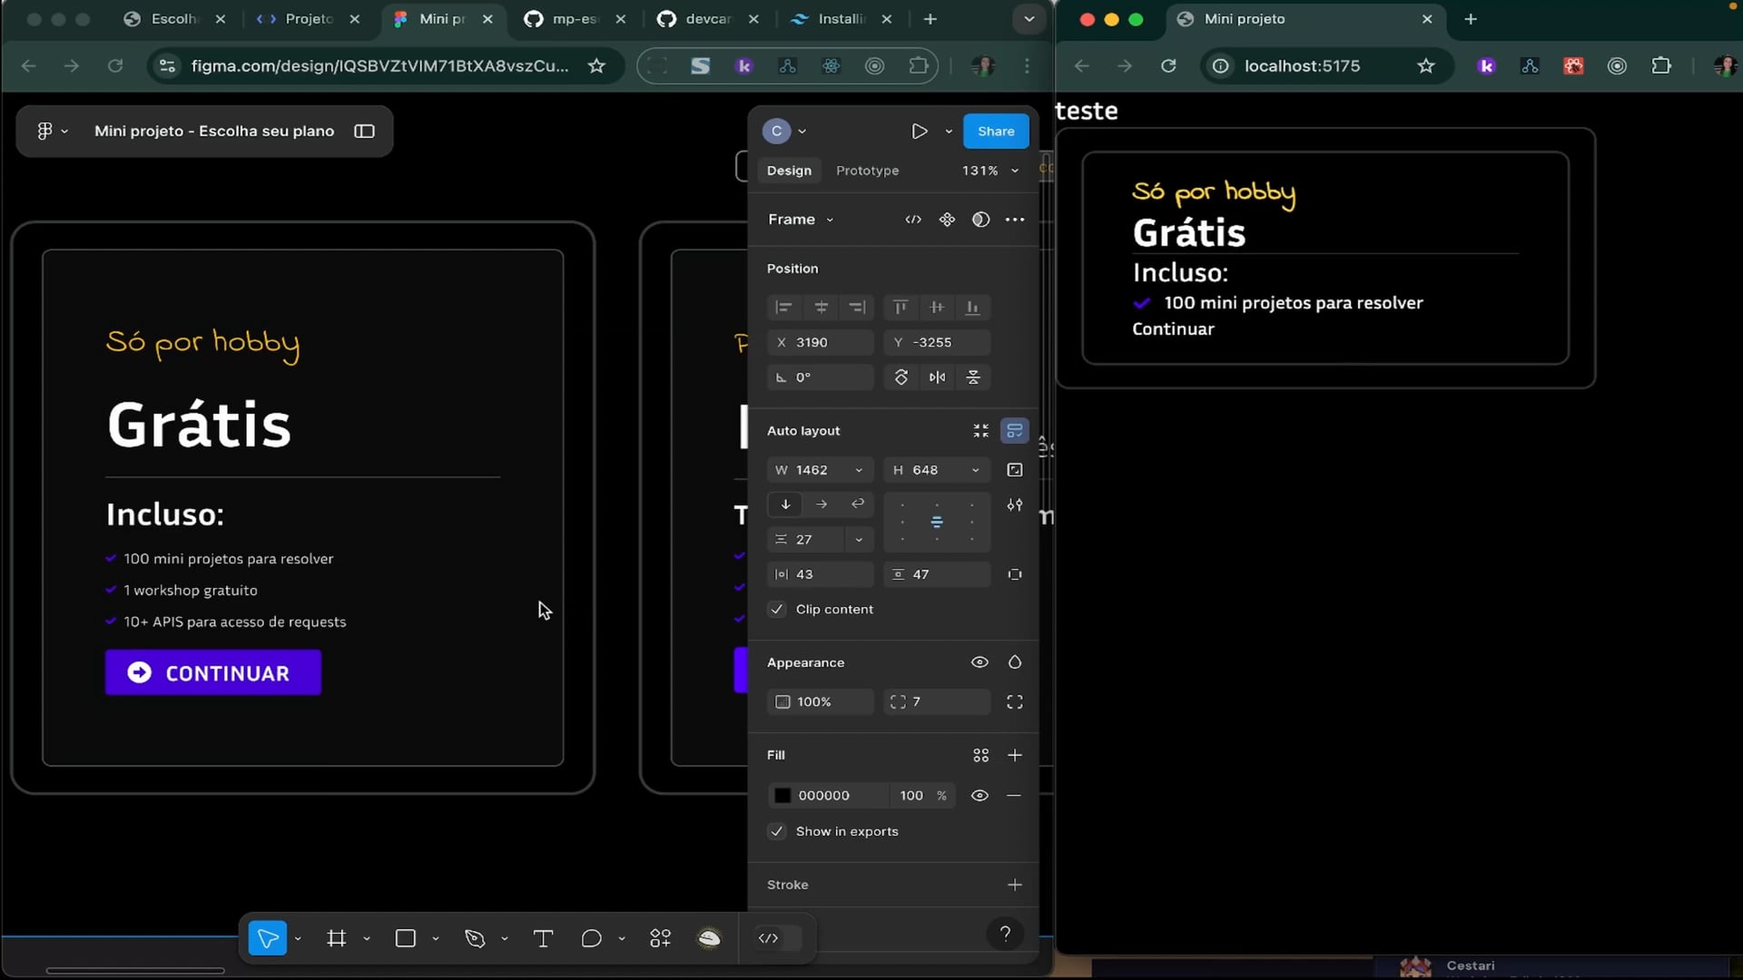Select the Text tool
This screenshot has width=1743, height=980.
pyautogui.click(x=543, y=938)
